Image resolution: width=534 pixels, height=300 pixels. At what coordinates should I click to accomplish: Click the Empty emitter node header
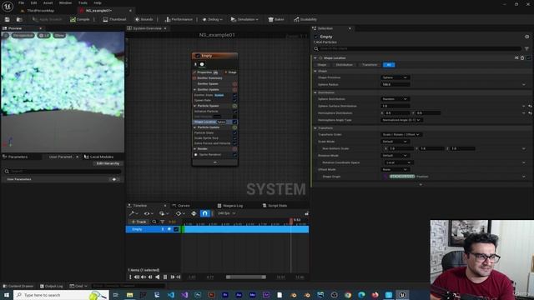[x=215, y=56]
